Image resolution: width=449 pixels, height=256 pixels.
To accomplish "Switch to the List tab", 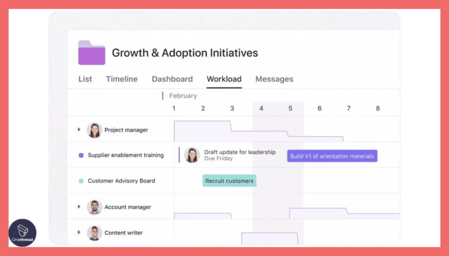I will click(x=85, y=79).
